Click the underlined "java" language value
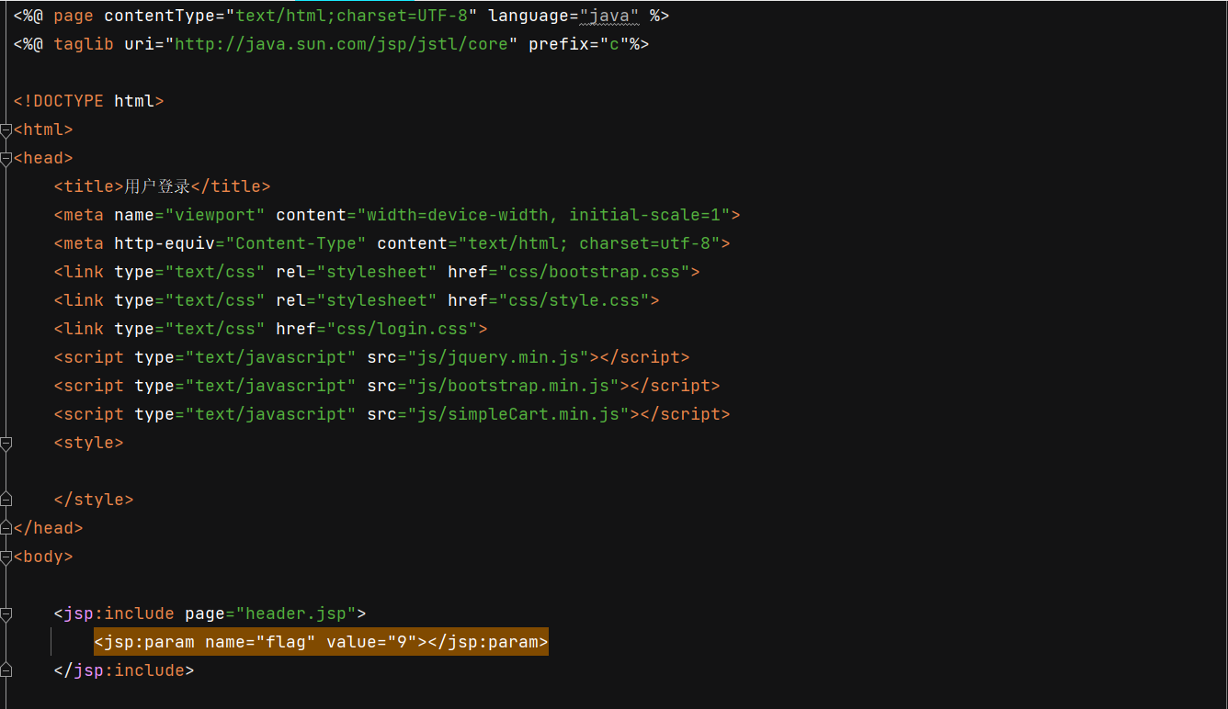Screen dimensions: 1228x709 pyautogui.click(x=609, y=16)
